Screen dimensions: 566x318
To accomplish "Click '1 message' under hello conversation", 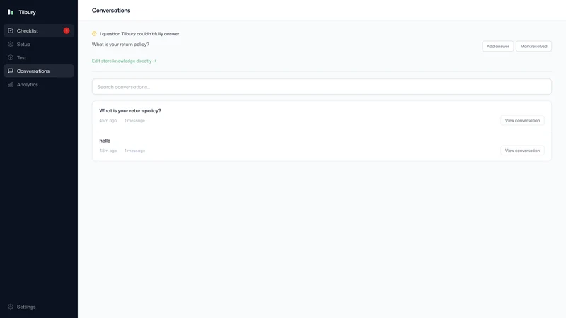I will click(x=134, y=151).
